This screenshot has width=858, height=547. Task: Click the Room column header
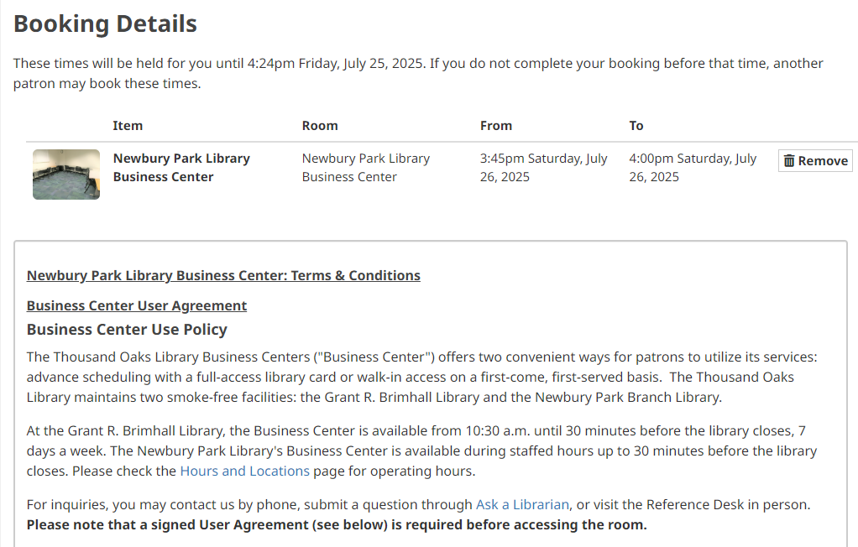320,125
